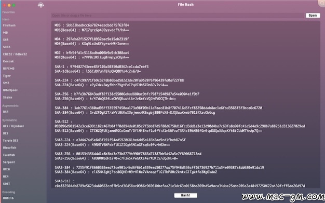Open the MD hash section
Image resolution: width=325 pixels, height=203 pixels.
pyautogui.click(x=5, y=33)
